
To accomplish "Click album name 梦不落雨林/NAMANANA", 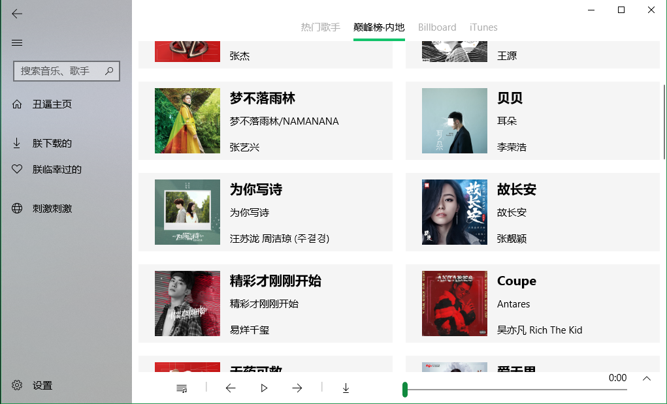I will point(284,121).
